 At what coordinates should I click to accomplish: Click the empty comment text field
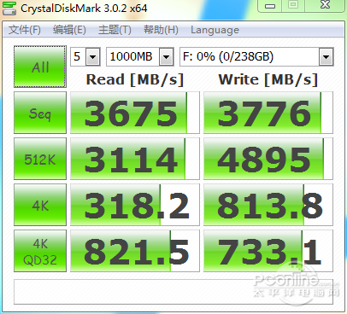[x=173, y=292]
